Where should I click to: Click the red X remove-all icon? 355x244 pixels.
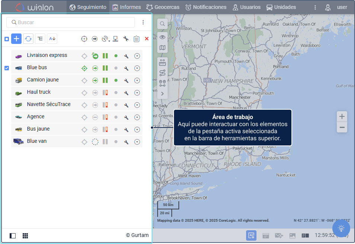pyautogui.click(x=147, y=39)
